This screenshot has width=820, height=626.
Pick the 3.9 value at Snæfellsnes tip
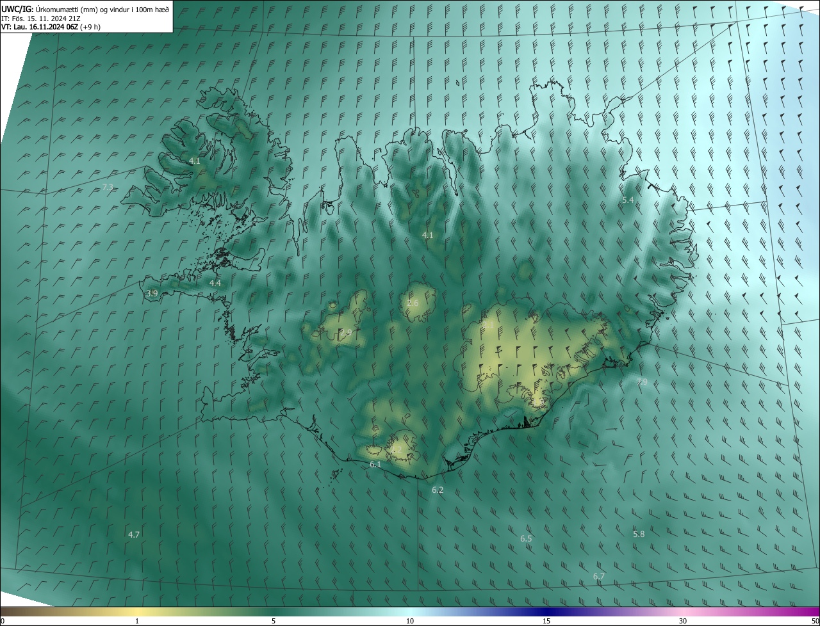[x=152, y=293]
